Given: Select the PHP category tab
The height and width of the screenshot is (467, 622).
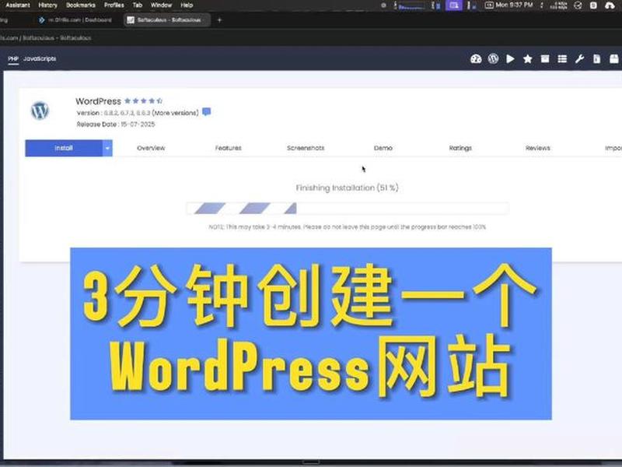Looking at the screenshot, I should point(13,59).
